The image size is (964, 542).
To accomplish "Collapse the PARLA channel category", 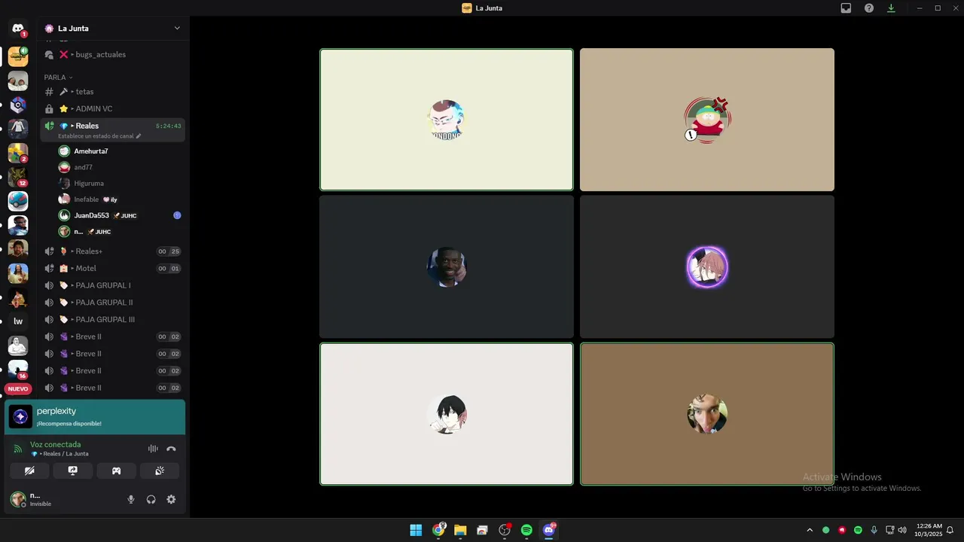I will [58, 77].
